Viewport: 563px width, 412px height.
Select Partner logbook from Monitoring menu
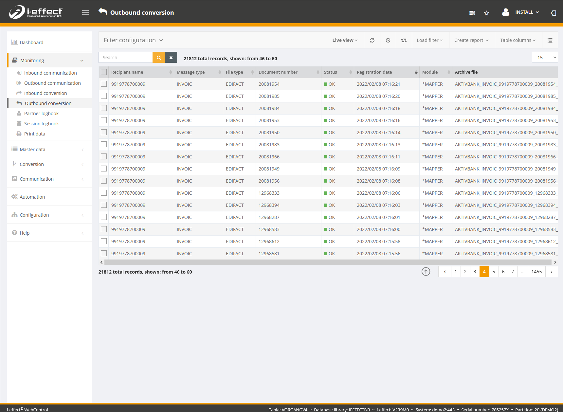pyautogui.click(x=41, y=114)
